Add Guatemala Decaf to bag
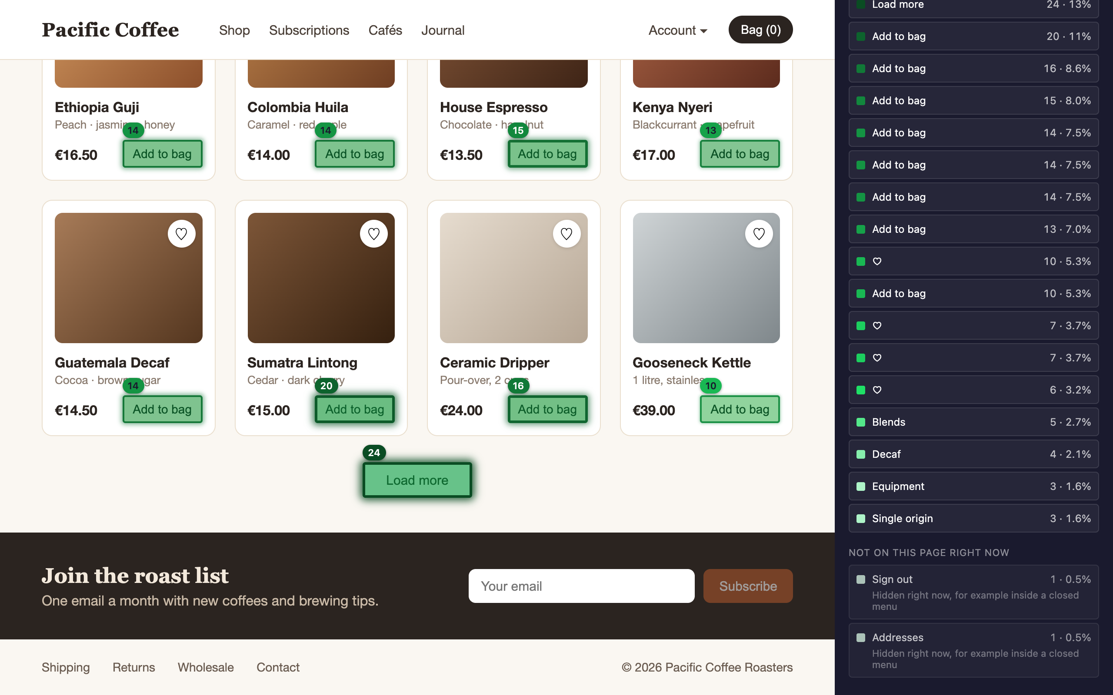The width and height of the screenshot is (1113, 695). pyautogui.click(x=162, y=409)
